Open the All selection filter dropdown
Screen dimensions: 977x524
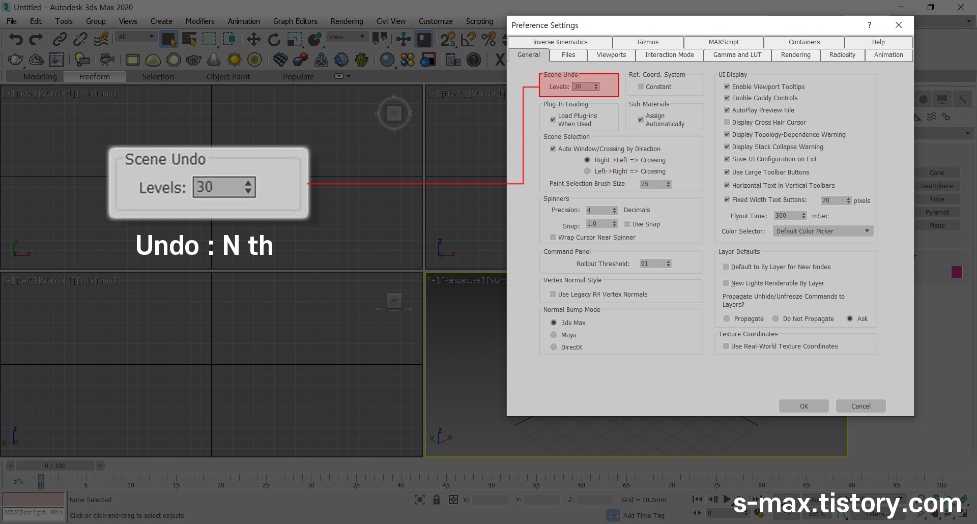pyautogui.click(x=135, y=37)
